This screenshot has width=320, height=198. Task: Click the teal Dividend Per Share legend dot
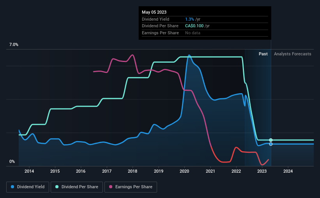(x=57, y=187)
